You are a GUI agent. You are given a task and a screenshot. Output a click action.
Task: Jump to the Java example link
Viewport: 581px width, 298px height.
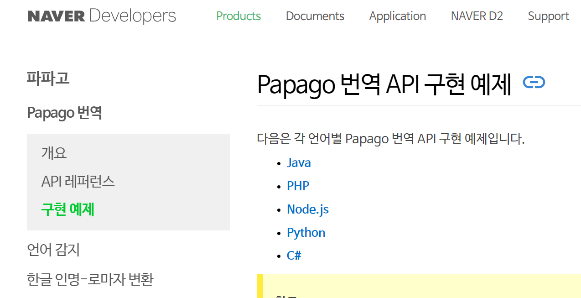pos(299,163)
